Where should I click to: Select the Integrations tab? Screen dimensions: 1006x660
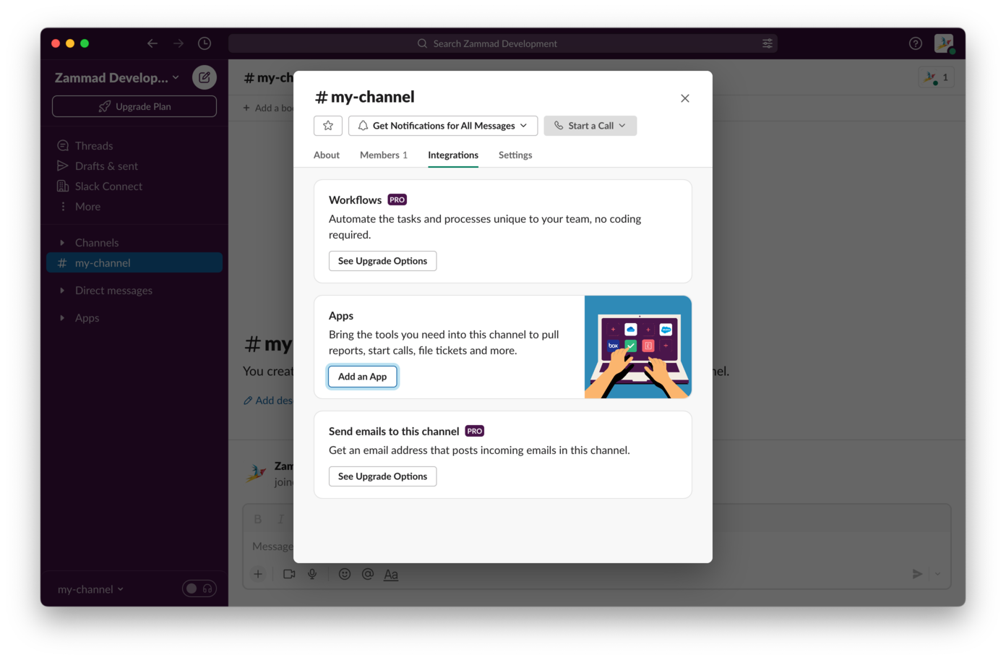453,155
